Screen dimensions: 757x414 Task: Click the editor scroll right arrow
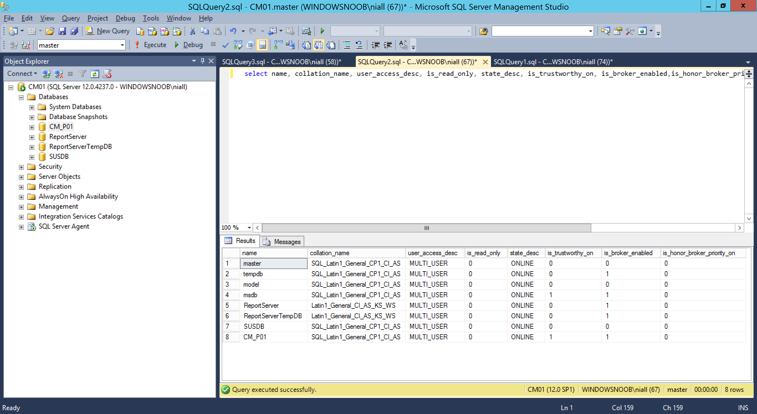739,228
